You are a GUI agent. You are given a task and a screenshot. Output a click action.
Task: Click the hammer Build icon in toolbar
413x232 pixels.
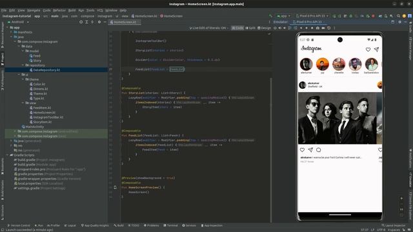pyautogui.click(x=270, y=16)
